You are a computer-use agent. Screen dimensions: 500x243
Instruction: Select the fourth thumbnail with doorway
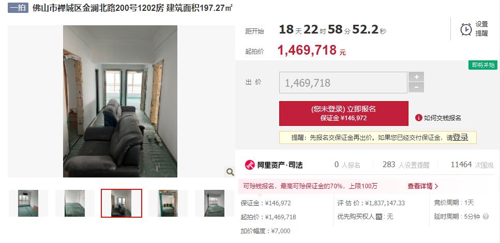[168, 203]
